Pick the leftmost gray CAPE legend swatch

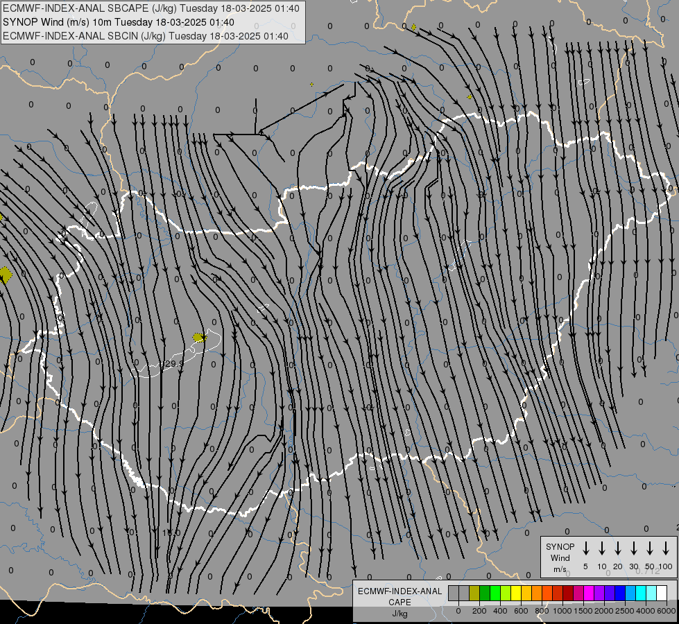454,593
